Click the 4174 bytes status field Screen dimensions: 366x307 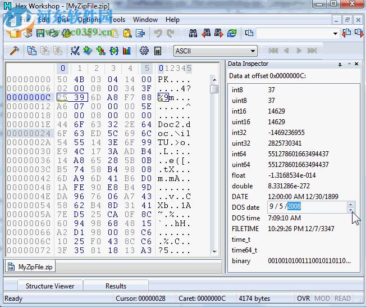coord(254,299)
